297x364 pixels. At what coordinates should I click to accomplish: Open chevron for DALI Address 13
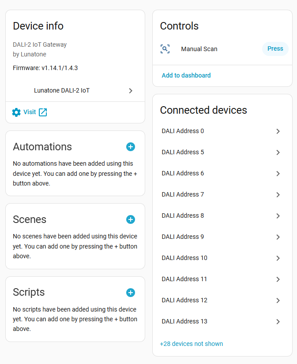click(x=278, y=322)
